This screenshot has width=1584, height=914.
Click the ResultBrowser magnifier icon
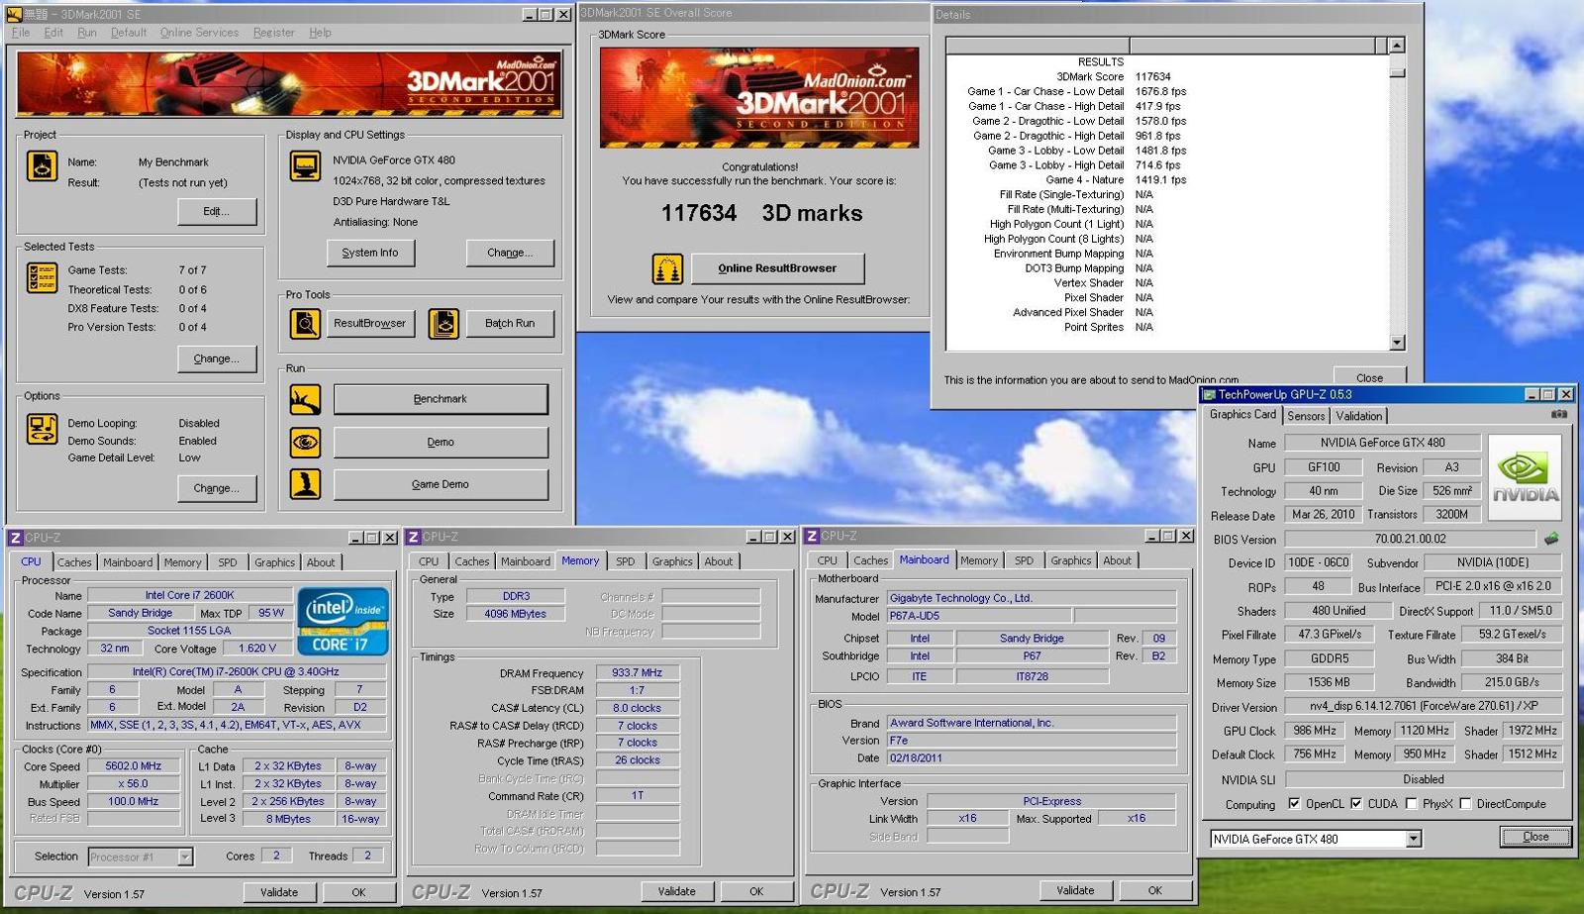305,323
